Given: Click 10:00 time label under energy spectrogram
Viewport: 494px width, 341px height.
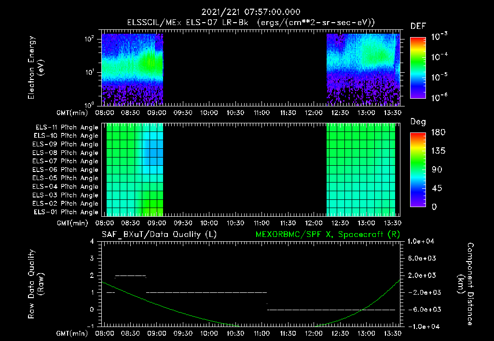Looking at the screenshot, I should tap(209, 113).
